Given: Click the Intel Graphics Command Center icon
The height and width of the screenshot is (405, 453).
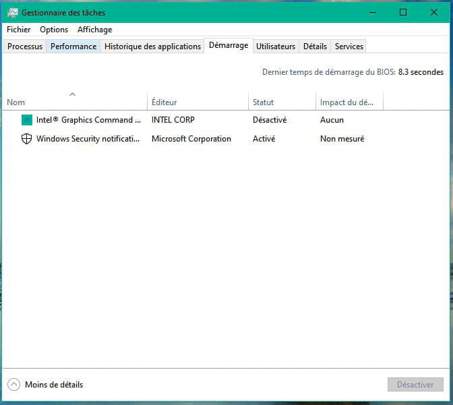Looking at the screenshot, I should pyautogui.click(x=27, y=120).
